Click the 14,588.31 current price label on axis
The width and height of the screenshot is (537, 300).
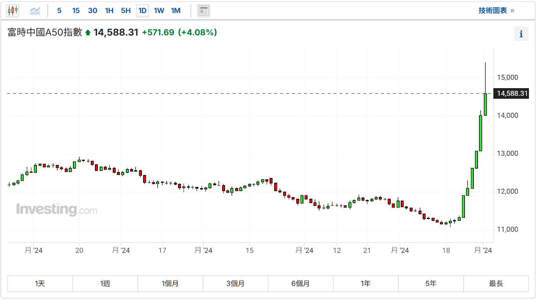512,94
